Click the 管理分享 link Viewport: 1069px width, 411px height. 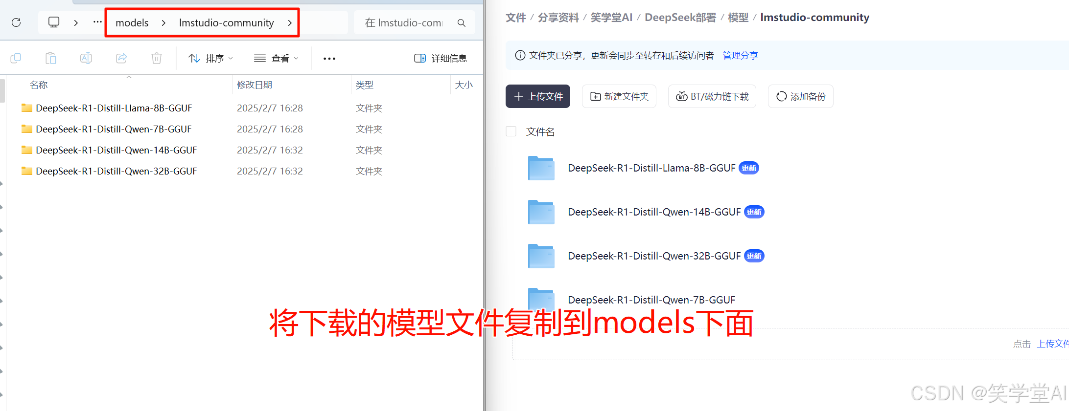741,56
